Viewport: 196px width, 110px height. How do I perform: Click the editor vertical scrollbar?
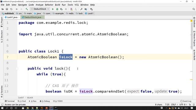tap(192, 35)
